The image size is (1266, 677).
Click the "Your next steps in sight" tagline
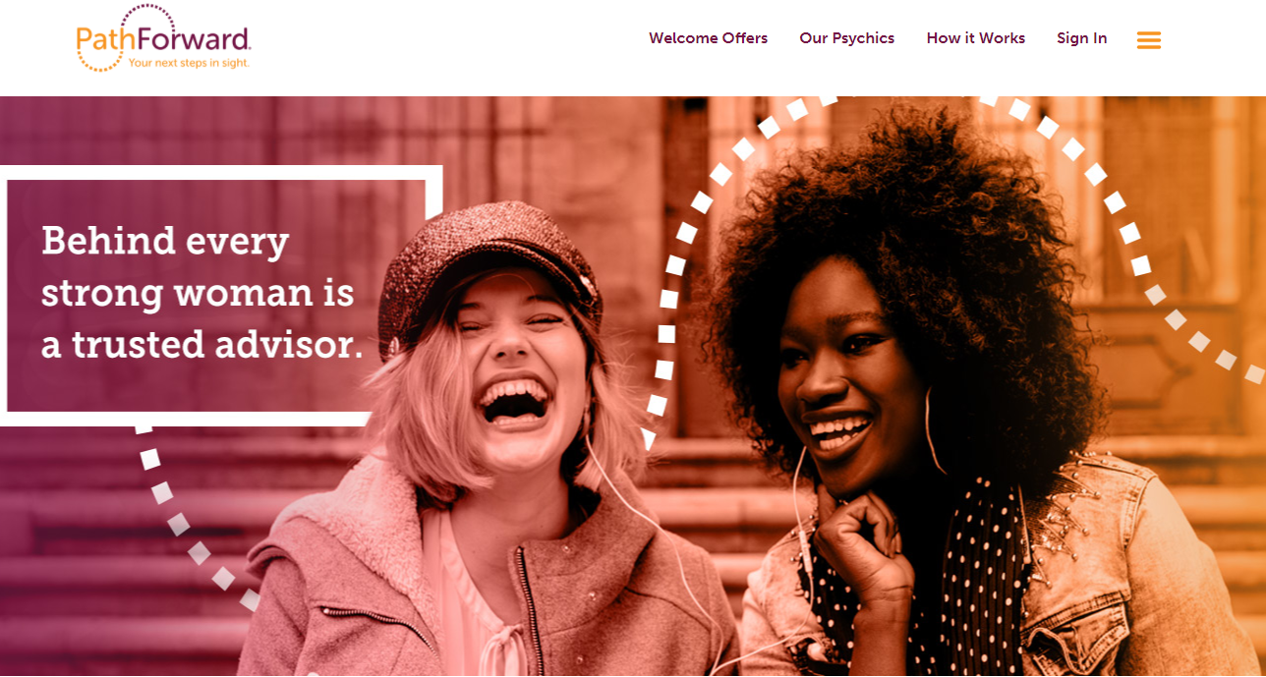pyautogui.click(x=189, y=63)
